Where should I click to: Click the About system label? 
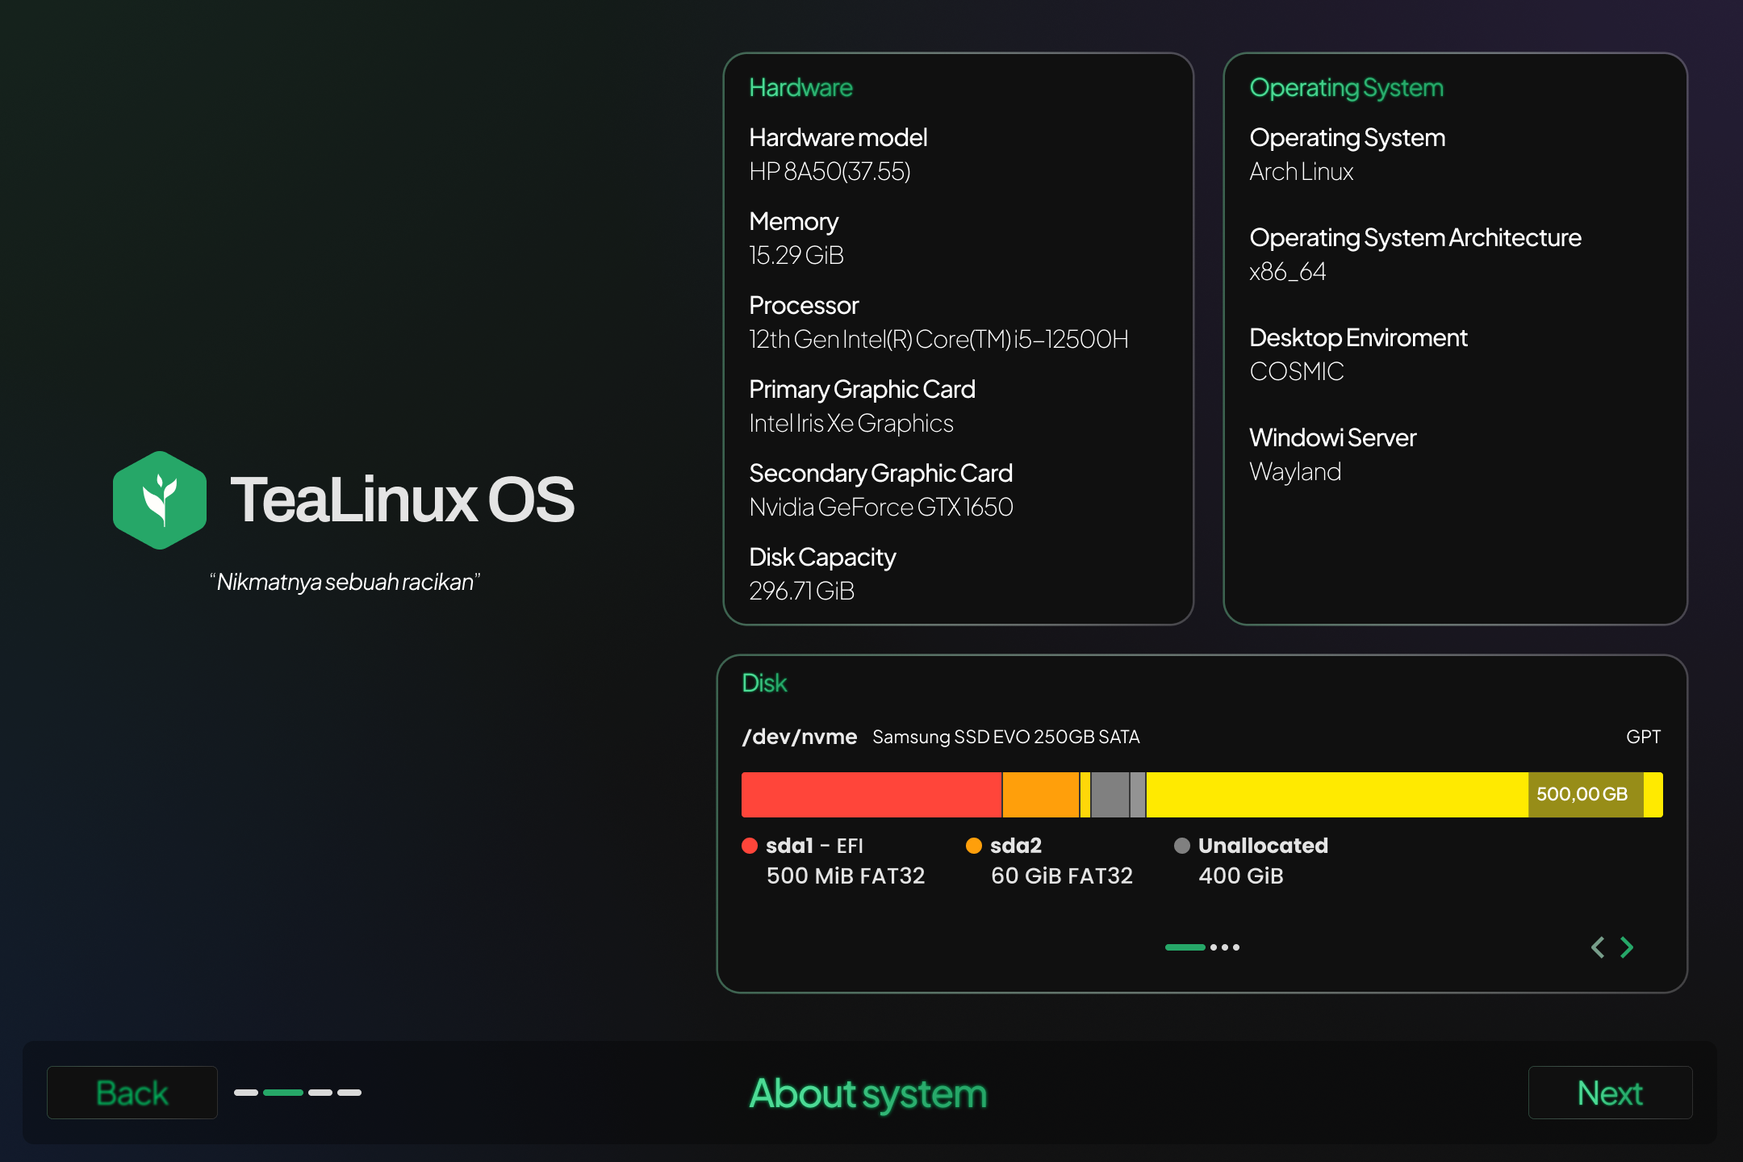click(867, 1094)
